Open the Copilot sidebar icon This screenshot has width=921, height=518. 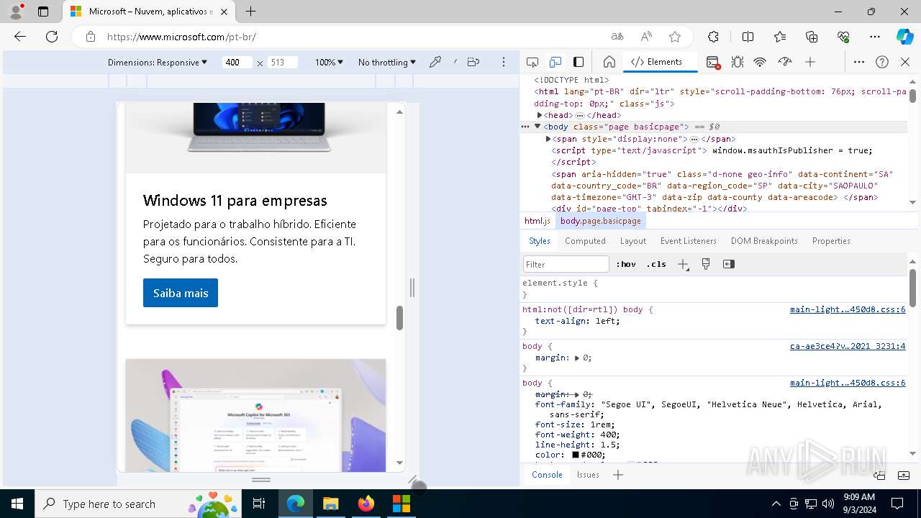click(904, 37)
